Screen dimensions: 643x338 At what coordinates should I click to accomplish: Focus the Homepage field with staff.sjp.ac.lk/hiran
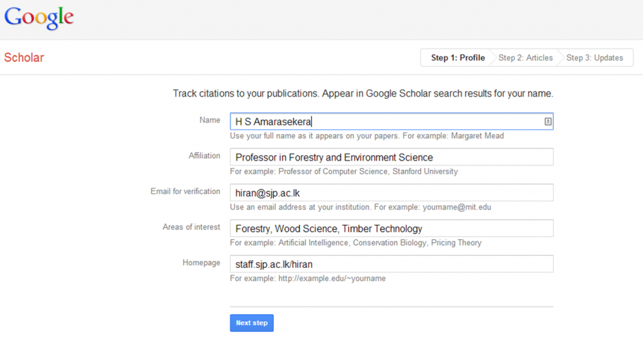(391, 264)
